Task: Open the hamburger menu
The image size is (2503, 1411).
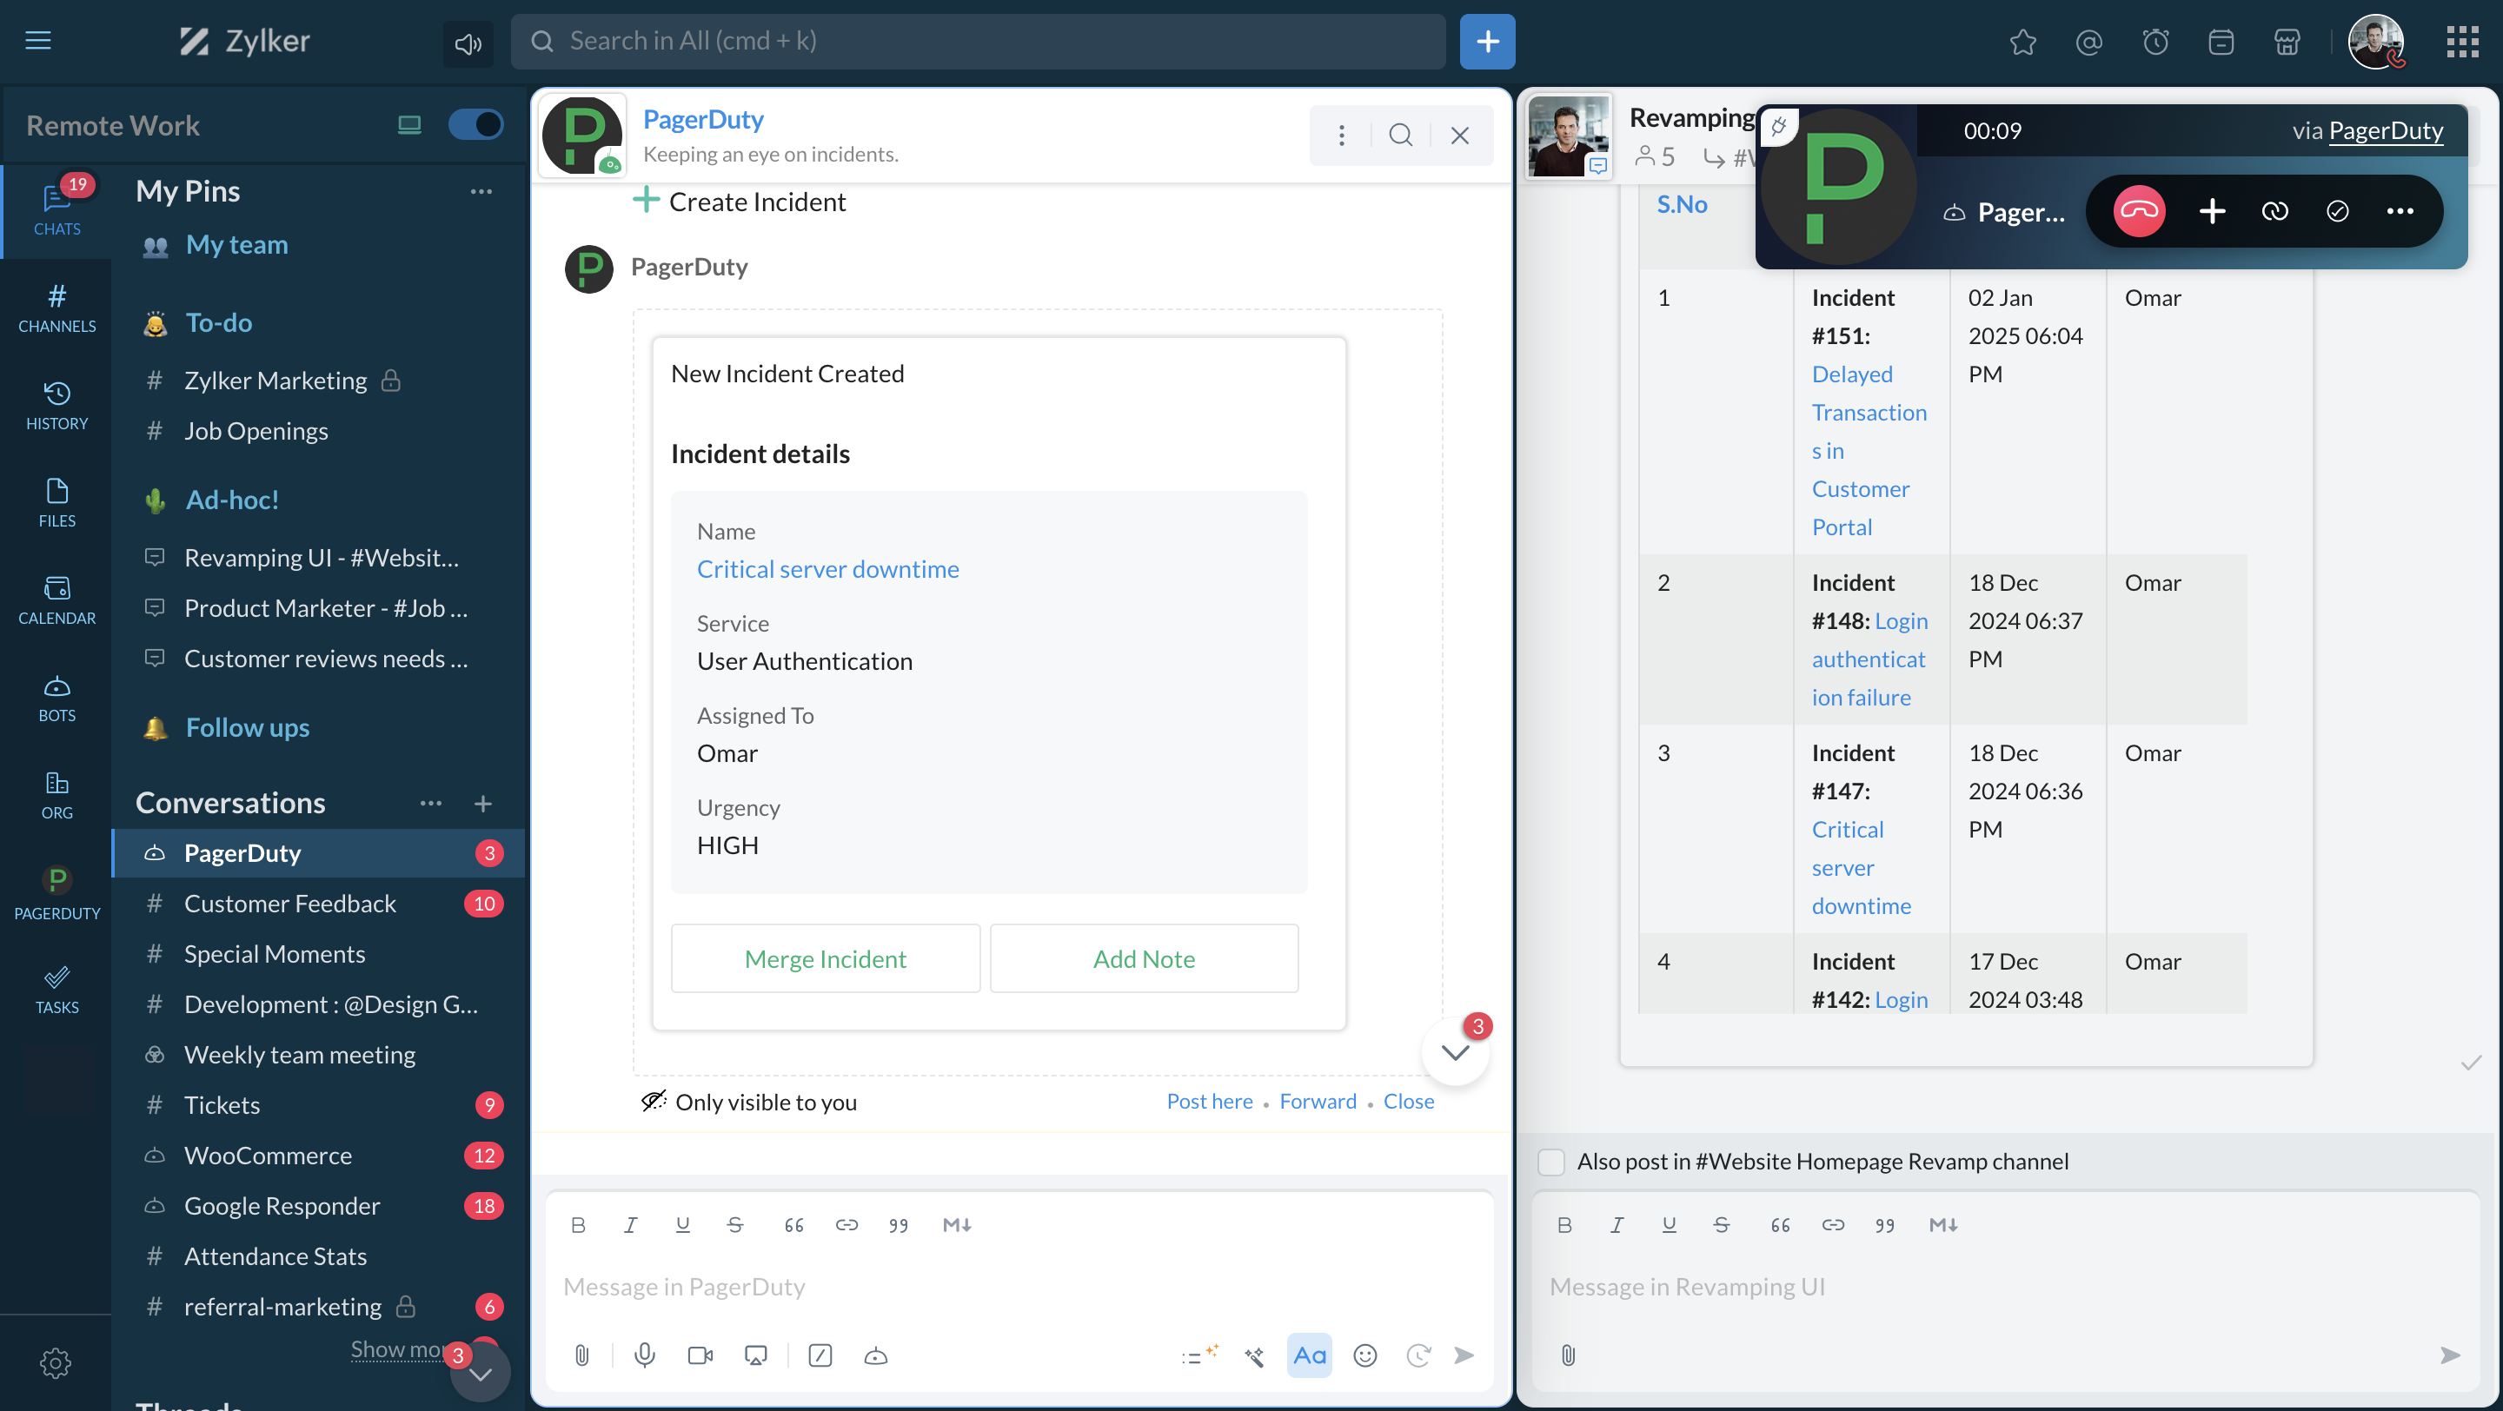Action: pos(38,41)
